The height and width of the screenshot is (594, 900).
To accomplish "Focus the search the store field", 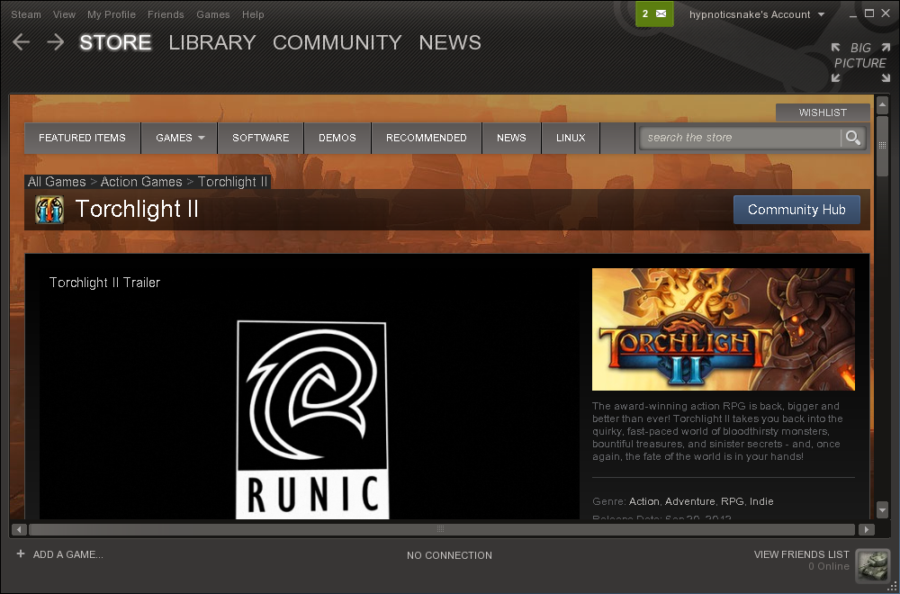I will click(741, 138).
